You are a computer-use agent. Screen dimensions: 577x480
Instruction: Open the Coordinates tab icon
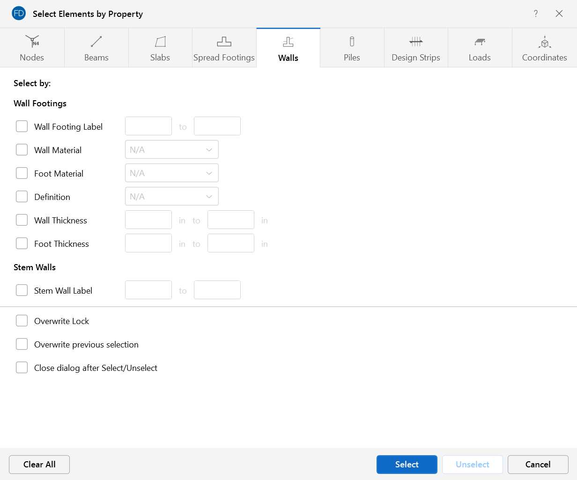click(544, 42)
